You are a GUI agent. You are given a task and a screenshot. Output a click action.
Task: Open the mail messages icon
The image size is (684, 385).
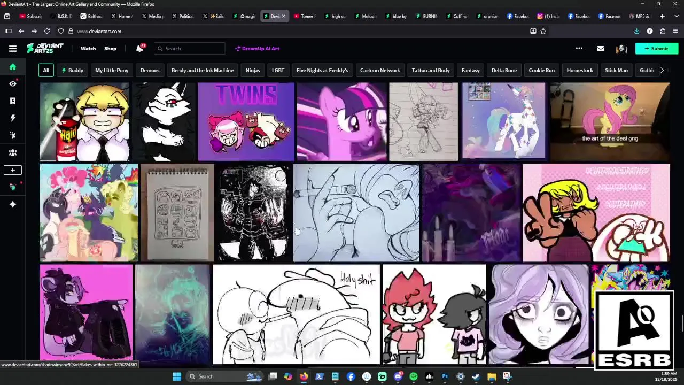(x=600, y=49)
